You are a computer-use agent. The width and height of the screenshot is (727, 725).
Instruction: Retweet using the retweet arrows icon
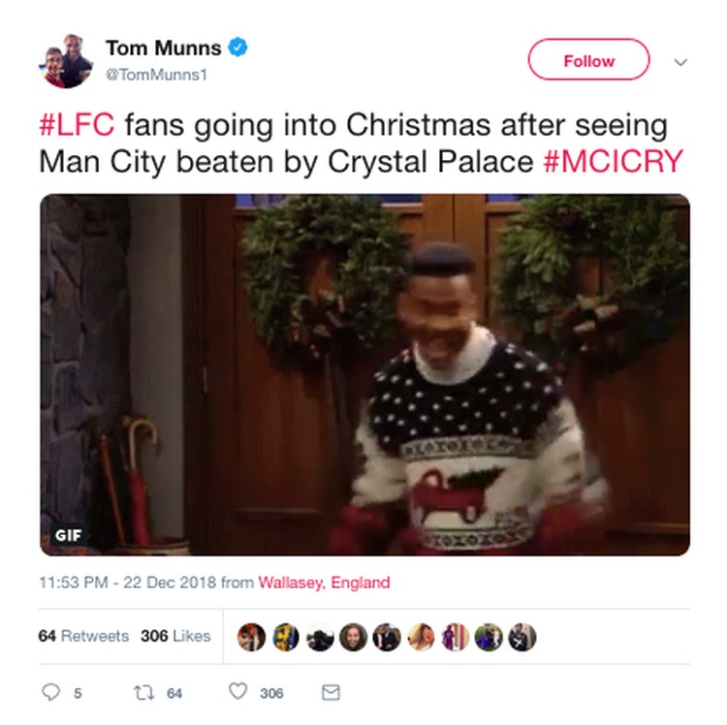point(143,693)
